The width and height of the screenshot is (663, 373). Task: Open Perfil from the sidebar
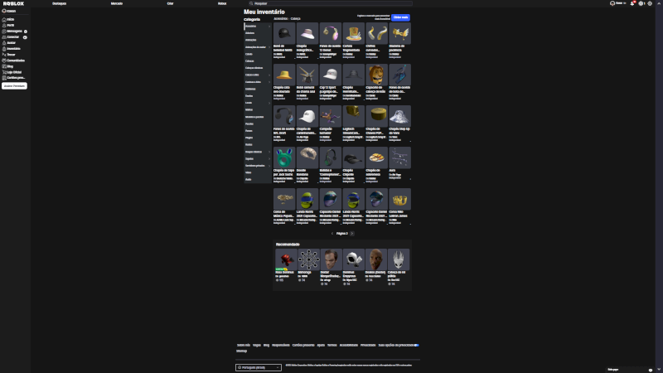(8, 26)
